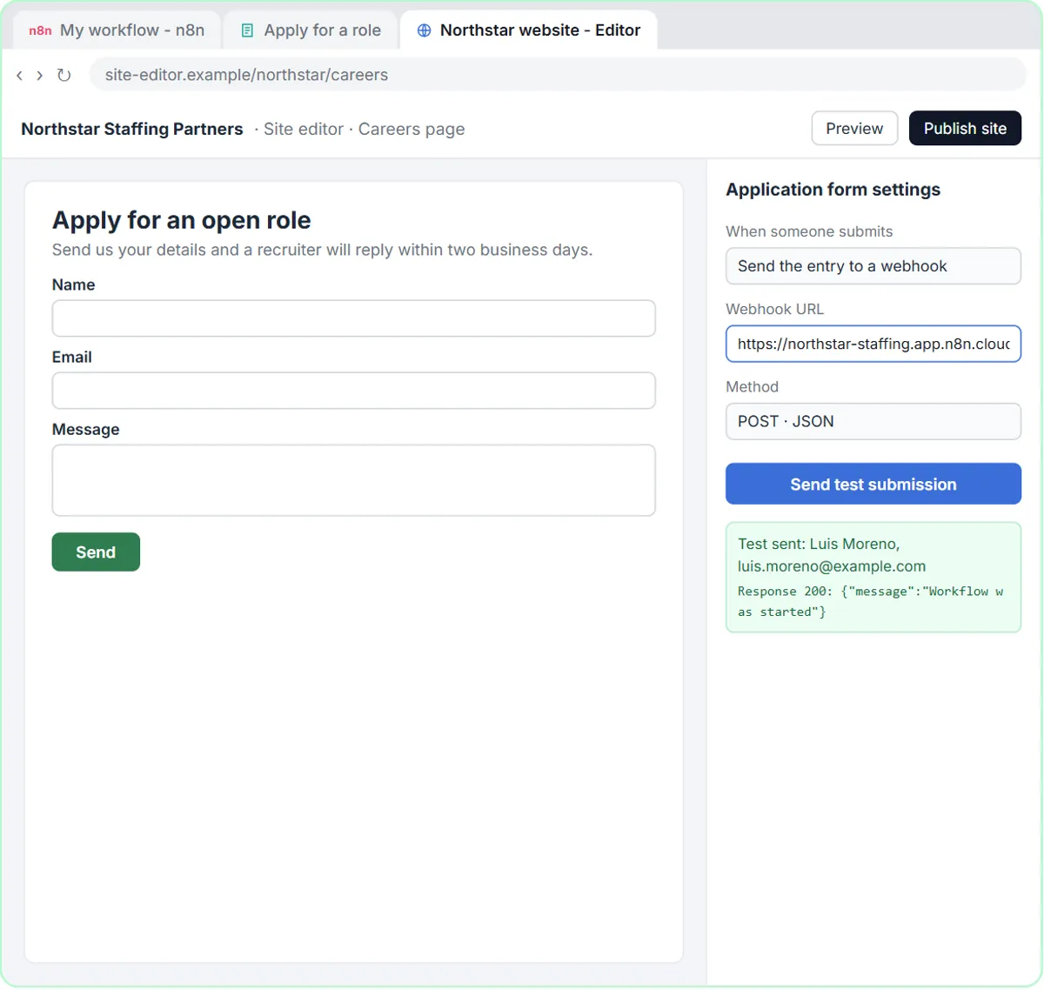Open the When someone submits dropdown
Image resolution: width=1044 pixels, height=990 pixels.
(873, 266)
